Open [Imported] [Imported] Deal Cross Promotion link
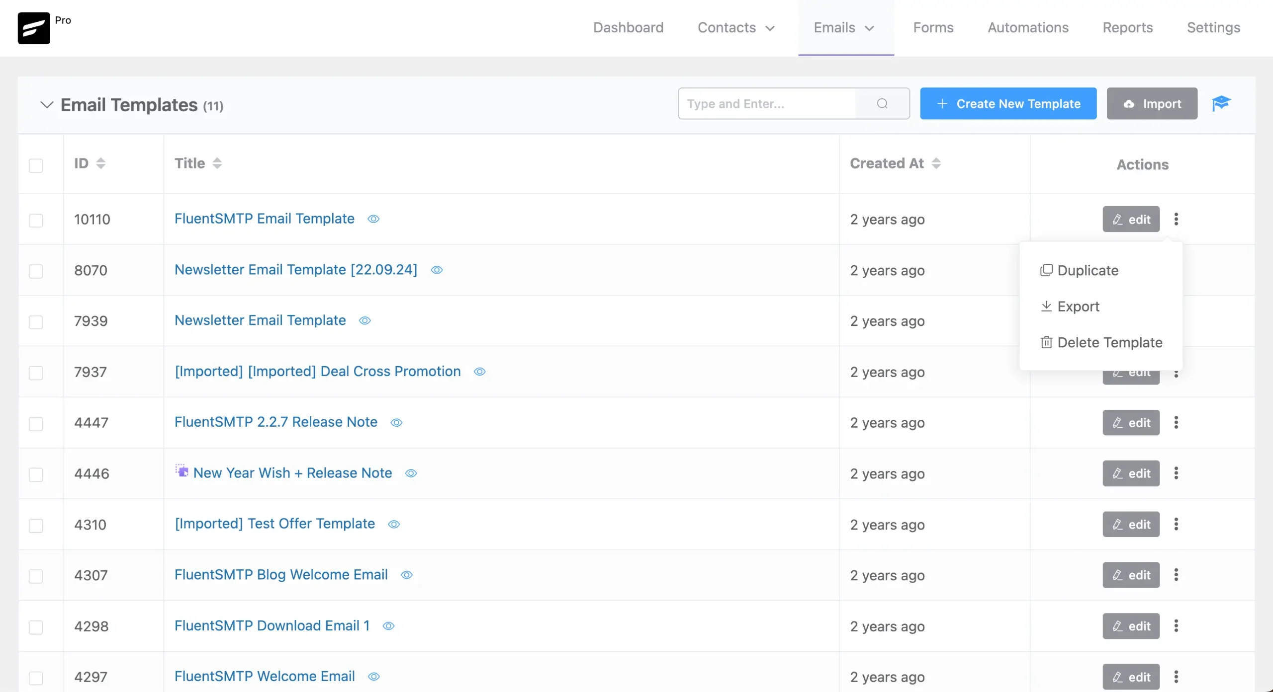1273x692 pixels. point(317,371)
